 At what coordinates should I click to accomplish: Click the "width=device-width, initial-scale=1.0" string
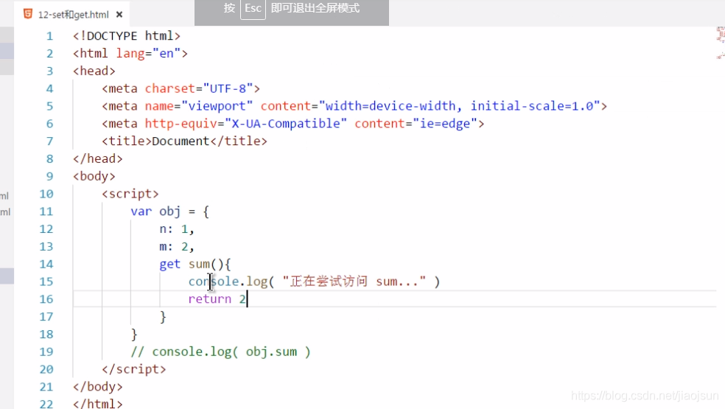click(459, 106)
